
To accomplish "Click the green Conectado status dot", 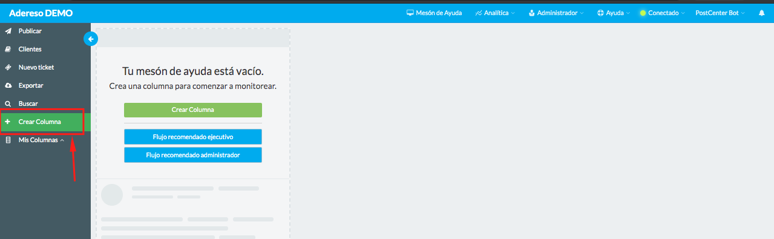I will pyautogui.click(x=643, y=13).
